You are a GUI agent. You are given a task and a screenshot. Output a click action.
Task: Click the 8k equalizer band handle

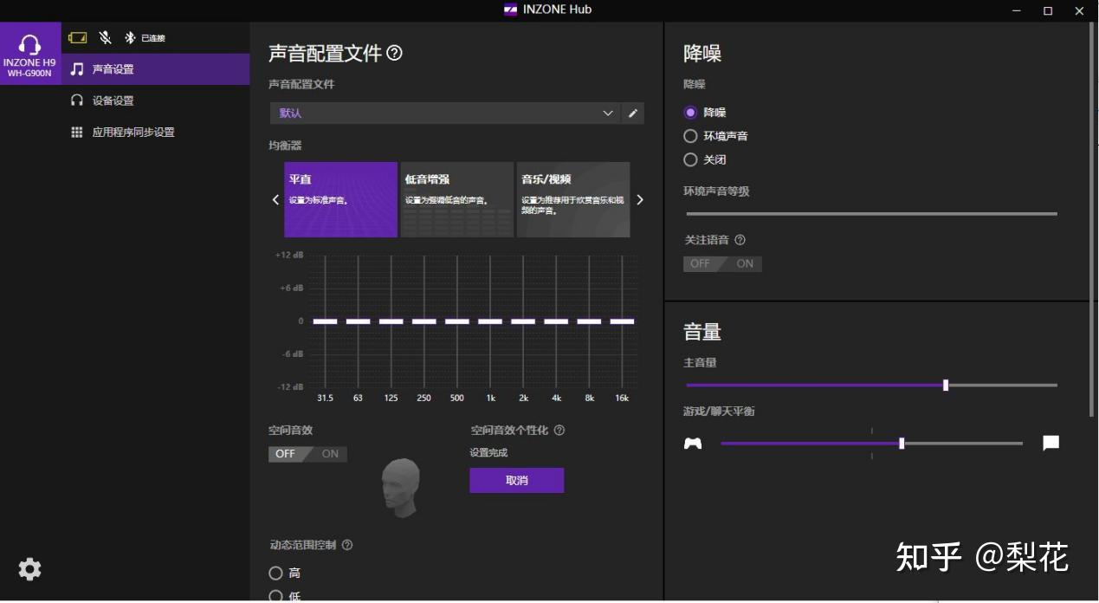[x=589, y=321]
